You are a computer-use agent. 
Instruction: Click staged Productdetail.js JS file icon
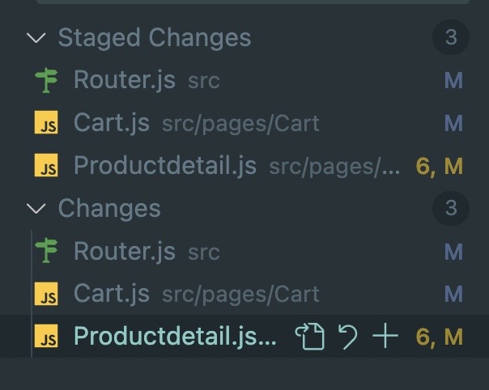(x=46, y=165)
